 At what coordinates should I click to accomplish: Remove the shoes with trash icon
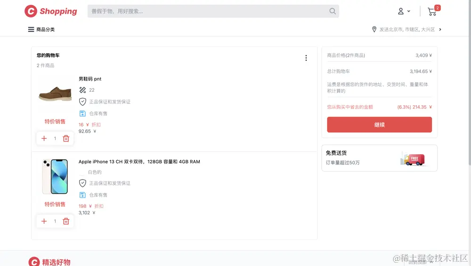66,138
